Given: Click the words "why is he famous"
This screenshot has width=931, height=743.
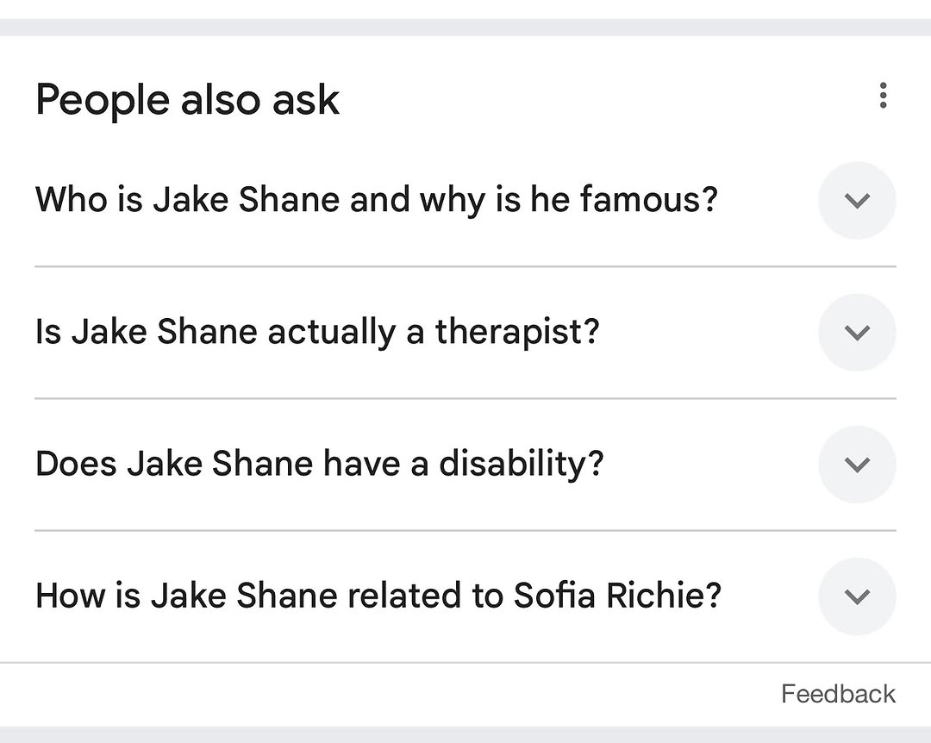Looking at the screenshot, I should [568, 201].
